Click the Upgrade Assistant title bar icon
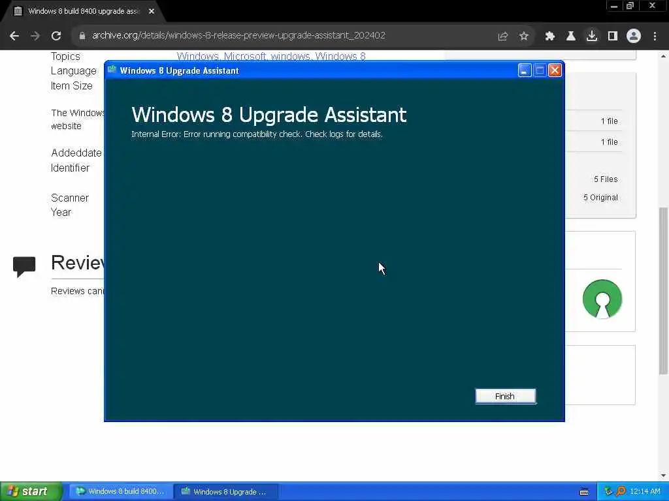The width and height of the screenshot is (669, 501). tap(112, 70)
